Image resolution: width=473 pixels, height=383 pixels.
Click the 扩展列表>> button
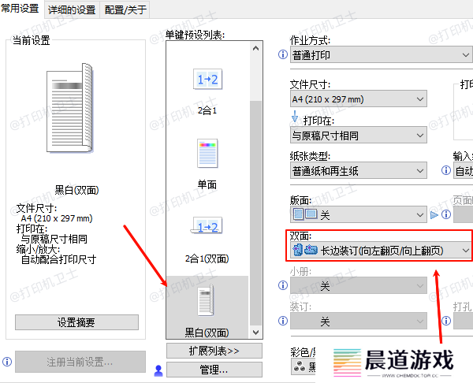[x=214, y=351]
